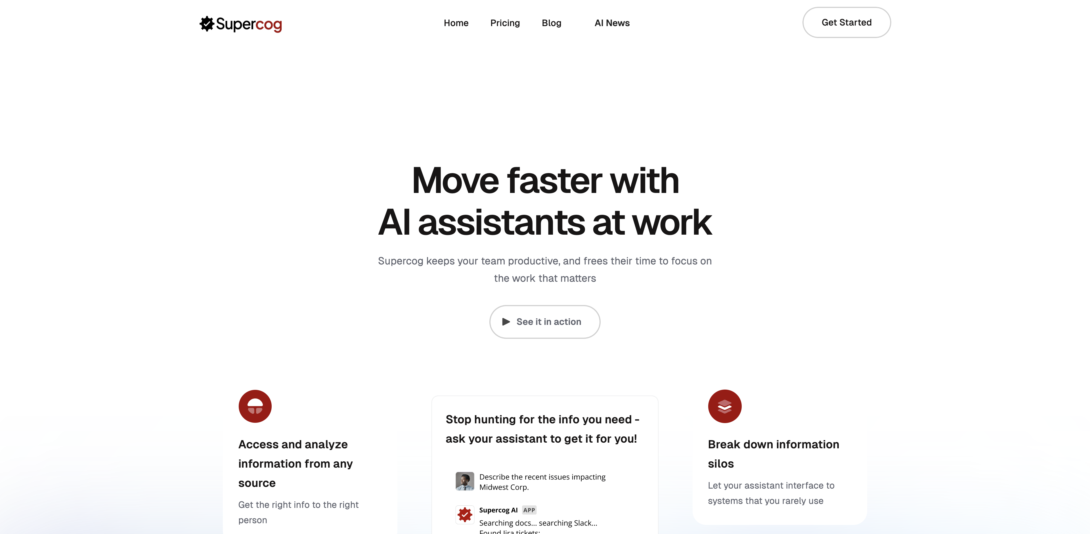The width and height of the screenshot is (1090, 534).
Task: Click the Get Started button
Action: tap(847, 22)
